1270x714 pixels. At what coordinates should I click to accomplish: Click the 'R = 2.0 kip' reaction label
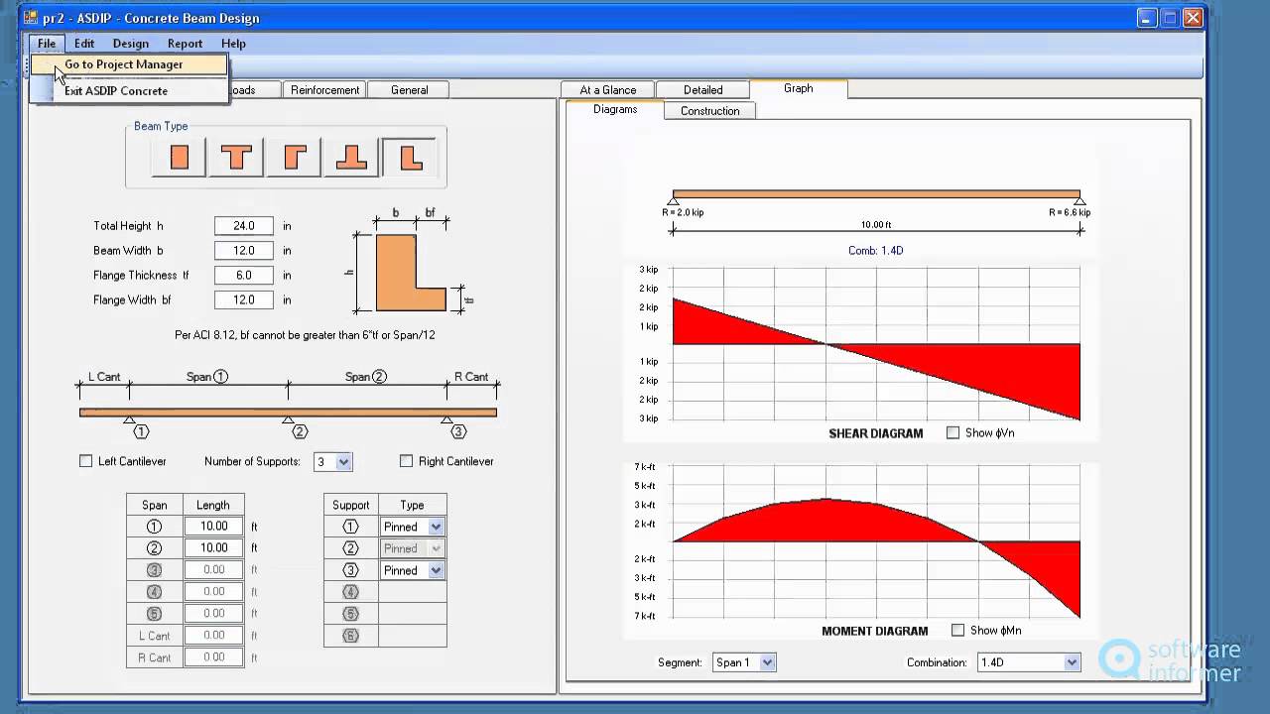[683, 213]
